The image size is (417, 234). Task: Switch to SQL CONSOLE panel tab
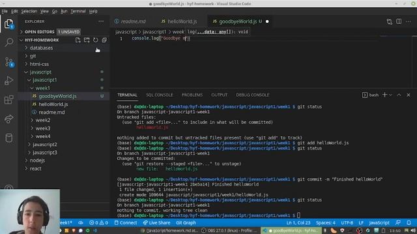[x=159, y=95]
